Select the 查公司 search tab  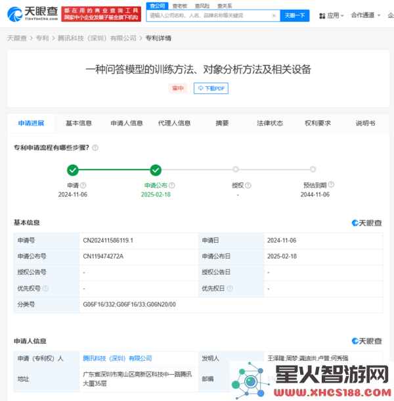[157, 6]
